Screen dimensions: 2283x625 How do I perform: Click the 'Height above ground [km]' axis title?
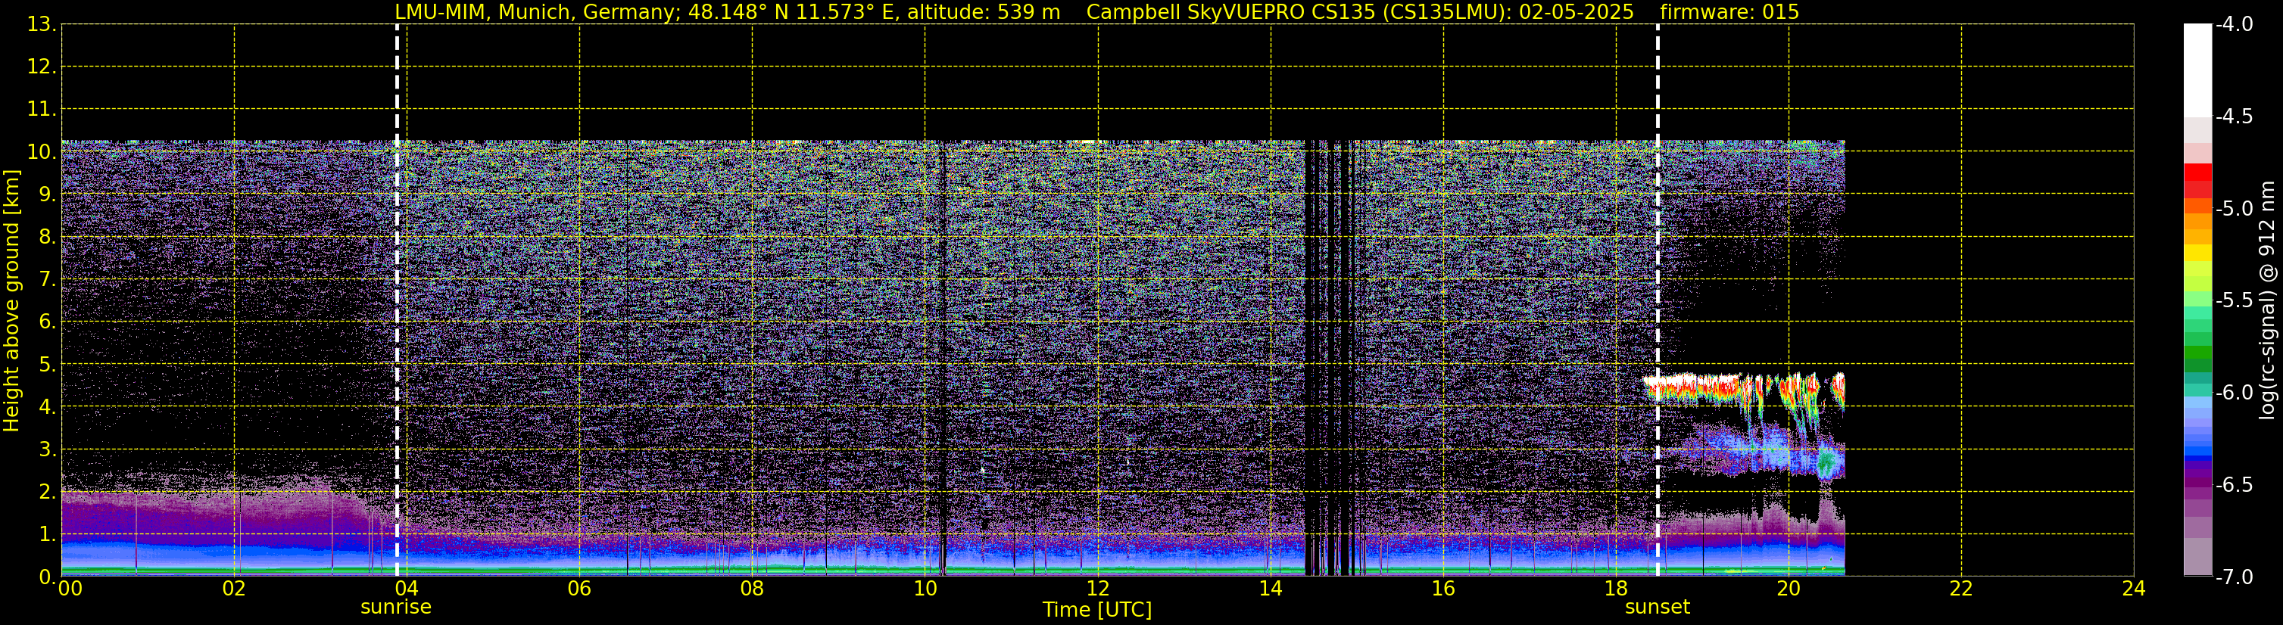pyautogui.click(x=11, y=301)
